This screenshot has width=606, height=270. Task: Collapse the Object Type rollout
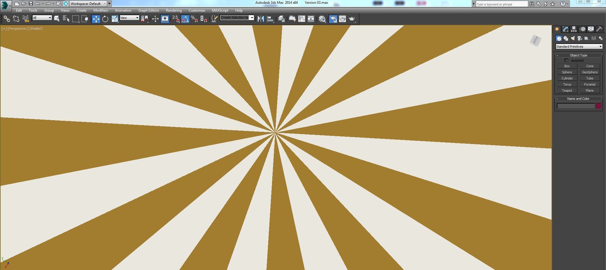[x=578, y=55]
